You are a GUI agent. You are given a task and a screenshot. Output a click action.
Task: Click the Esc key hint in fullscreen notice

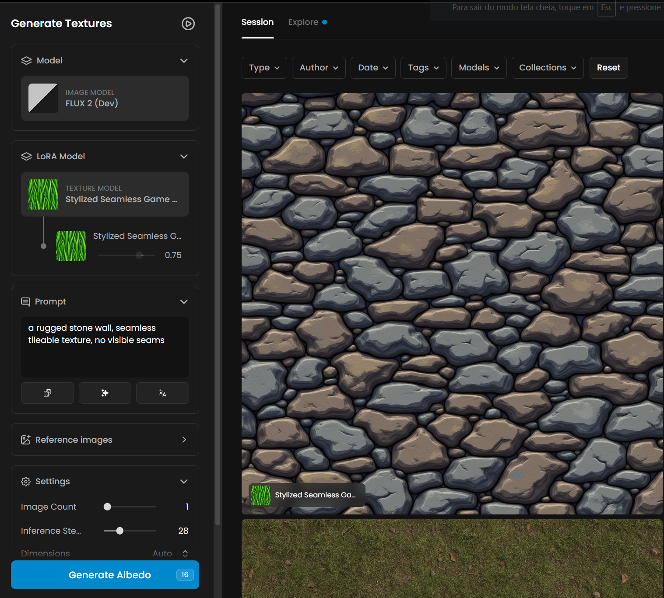pyautogui.click(x=607, y=7)
